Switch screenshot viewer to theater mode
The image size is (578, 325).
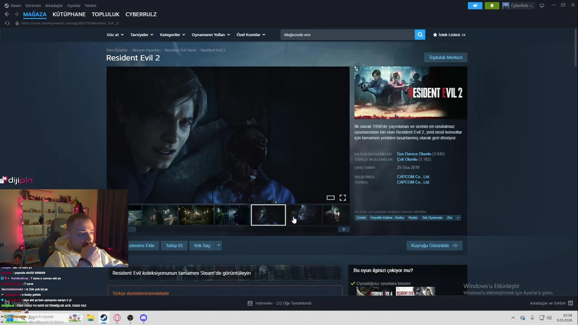pyautogui.click(x=331, y=198)
